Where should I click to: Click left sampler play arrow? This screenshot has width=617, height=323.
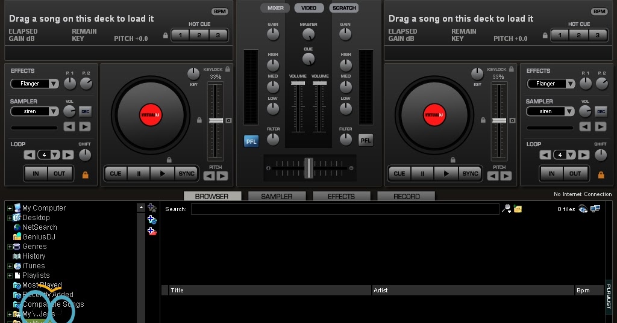coord(84,126)
